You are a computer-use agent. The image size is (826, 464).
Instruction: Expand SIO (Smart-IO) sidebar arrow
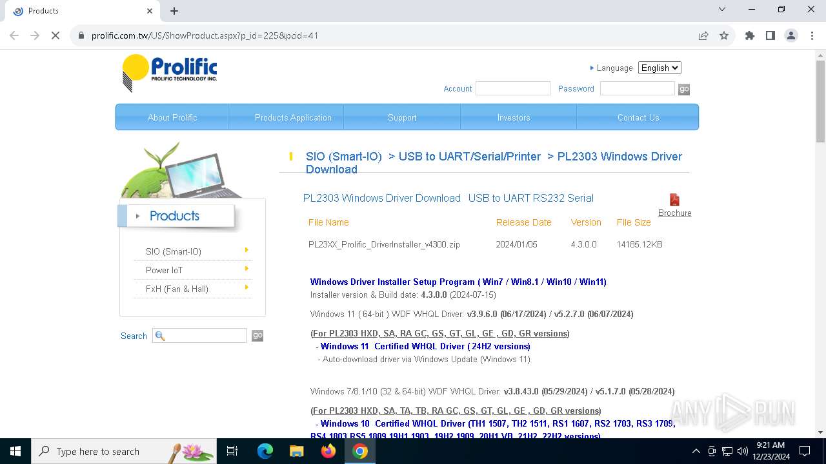coord(247,250)
